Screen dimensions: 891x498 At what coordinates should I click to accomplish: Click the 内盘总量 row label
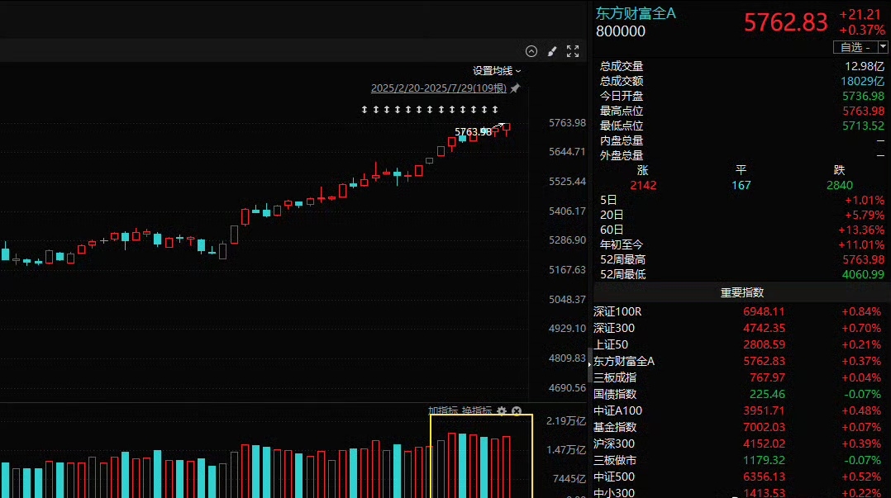[622, 140]
